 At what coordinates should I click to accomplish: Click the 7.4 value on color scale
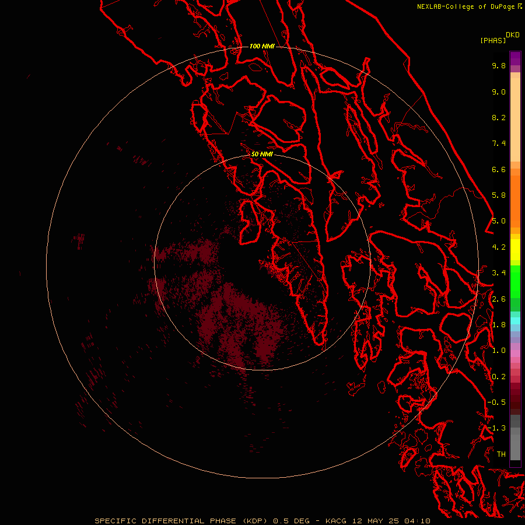click(499, 143)
